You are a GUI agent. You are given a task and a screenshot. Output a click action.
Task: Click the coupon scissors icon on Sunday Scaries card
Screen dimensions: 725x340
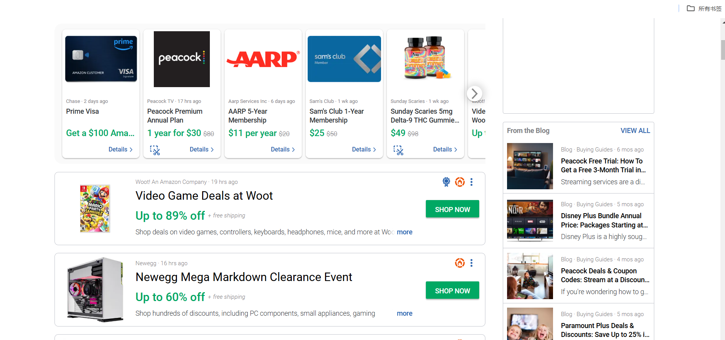[398, 150]
